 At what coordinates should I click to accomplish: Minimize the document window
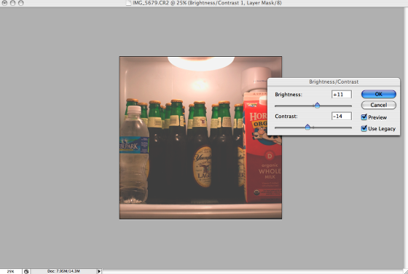click(x=12, y=3)
